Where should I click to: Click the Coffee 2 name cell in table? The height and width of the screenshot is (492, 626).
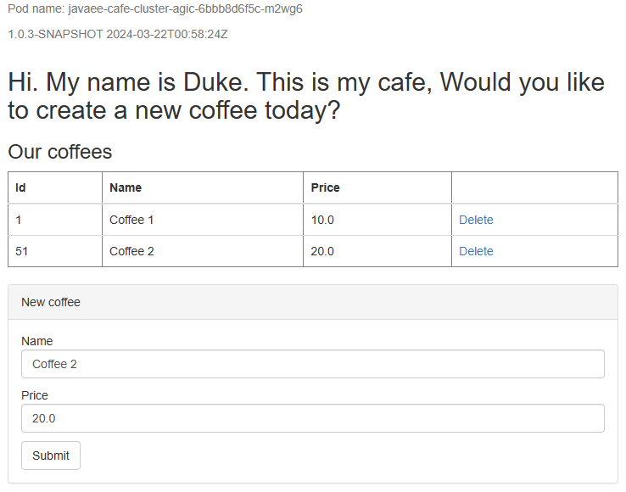pos(131,251)
